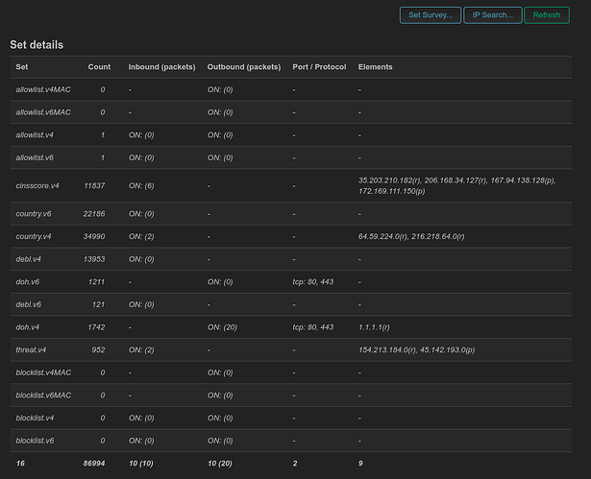Click the doh.v6 count 1211
The width and height of the screenshot is (591, 479).
[96, 281]
